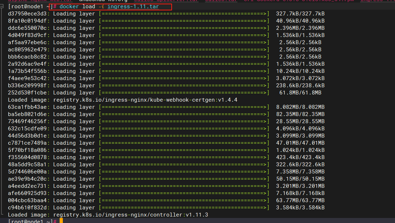The height and width of the screenshot is (223, 395).
Task: Click the size 50.15MB/50.15MB
Action: point(300,179)
